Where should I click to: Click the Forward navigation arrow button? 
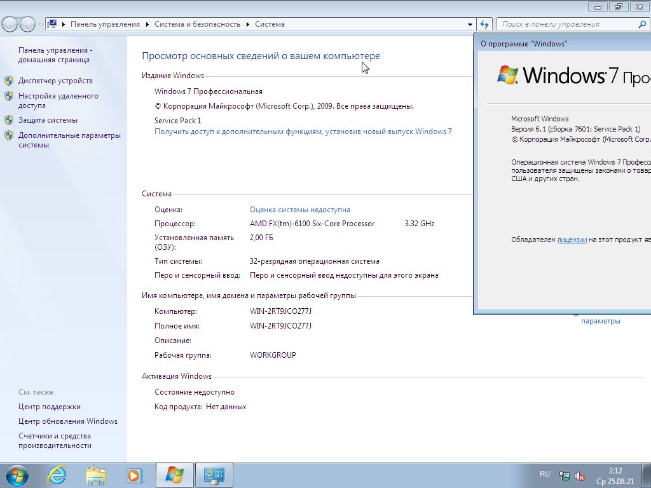[x=27, y=25]
